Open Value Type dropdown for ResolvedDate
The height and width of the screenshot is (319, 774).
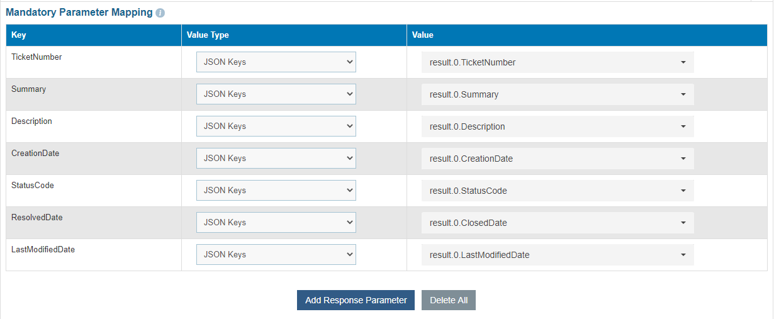276,223
